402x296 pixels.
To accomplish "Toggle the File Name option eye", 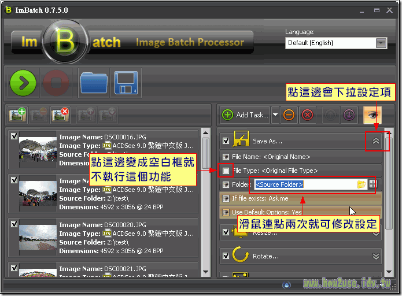I will (x=226, y=157).
